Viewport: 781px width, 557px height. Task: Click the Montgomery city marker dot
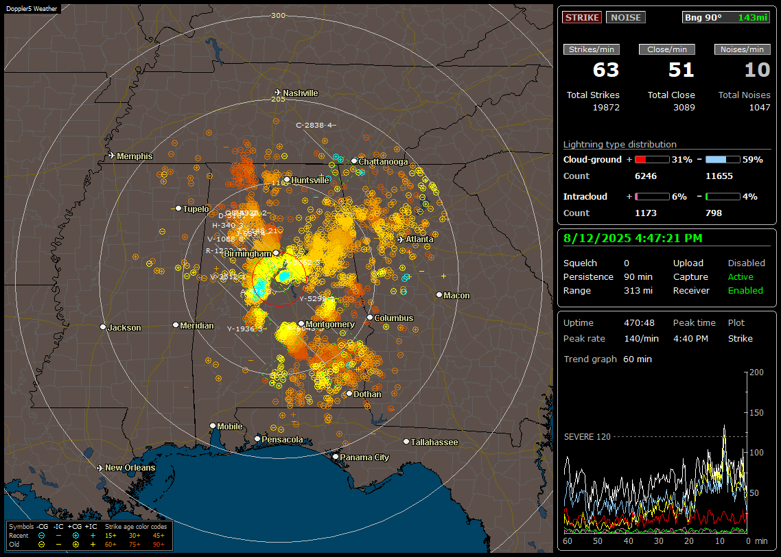[x=301, y=324]
